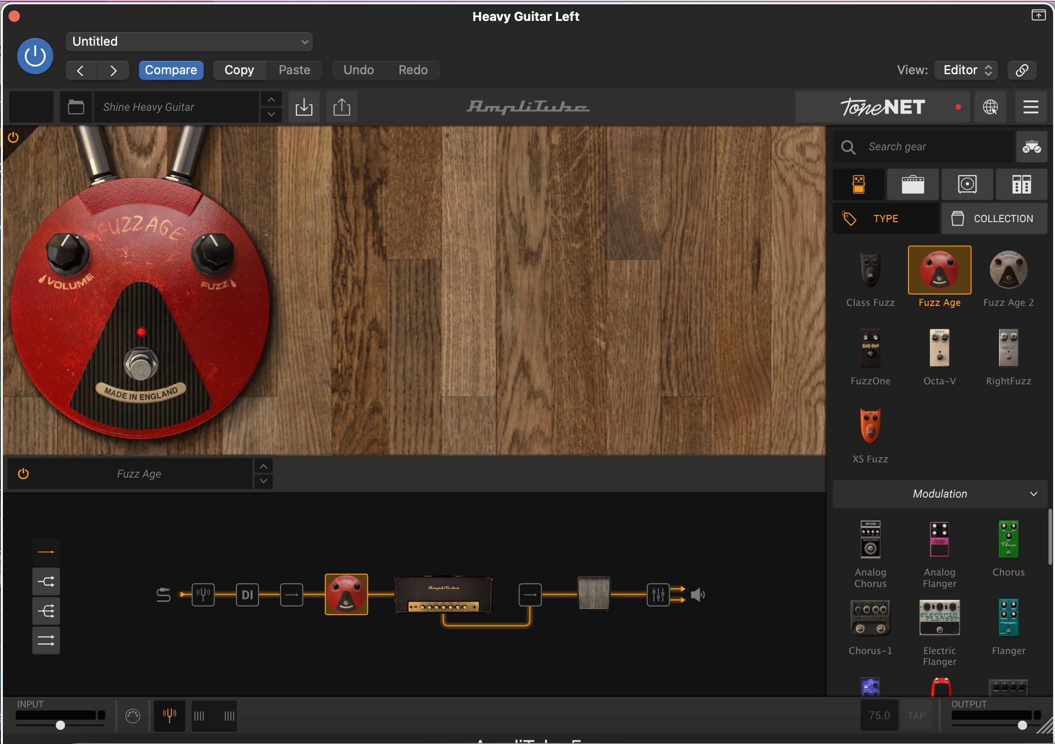The height and width of the screenshot is (744, 1055).
Task: Switch to TYPE filter tab
Action: [886, 218]
